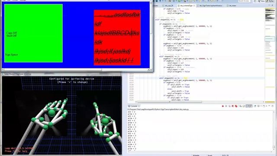Click left scroll arrow in sign window

tap(3, 70)
